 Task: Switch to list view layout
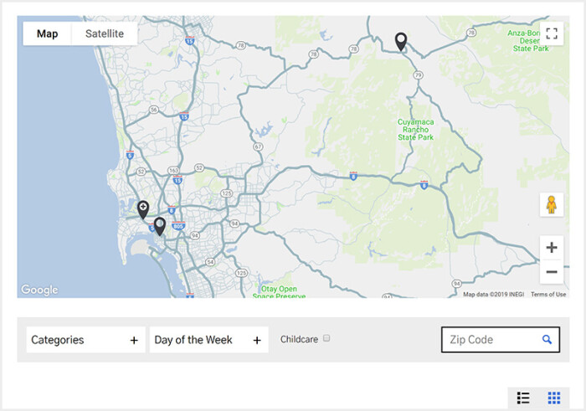523,398
